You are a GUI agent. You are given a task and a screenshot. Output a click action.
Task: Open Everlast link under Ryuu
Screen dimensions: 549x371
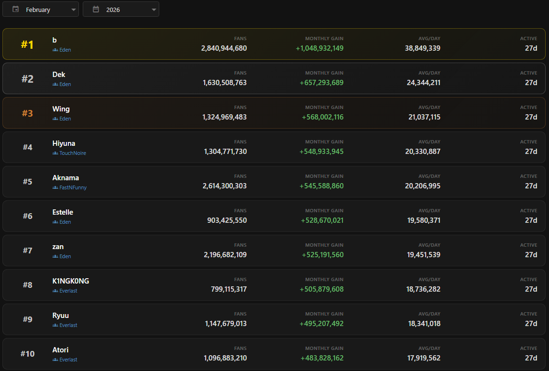click(68, 325)
